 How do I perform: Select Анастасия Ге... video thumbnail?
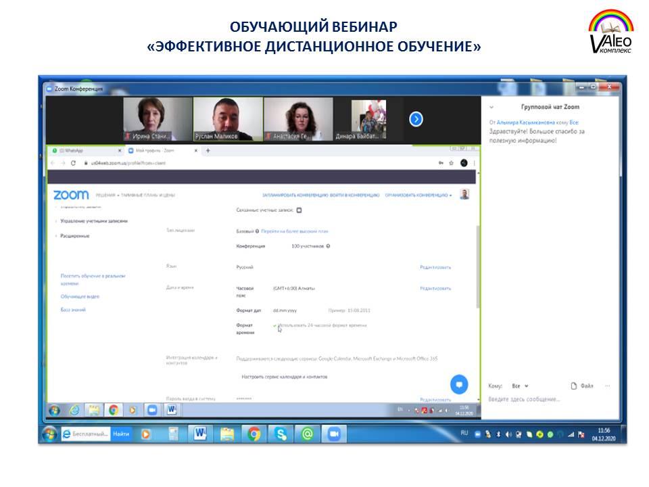point(298,119)
